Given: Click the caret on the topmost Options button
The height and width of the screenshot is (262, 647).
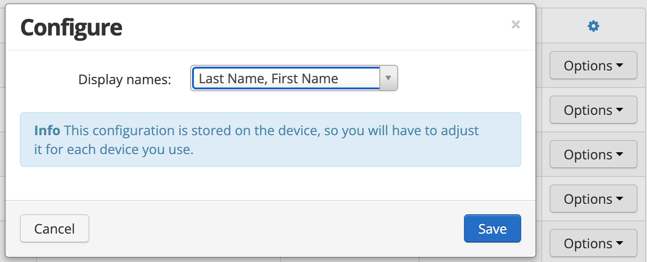Looking at the screenshot, I should click(620, 66).
